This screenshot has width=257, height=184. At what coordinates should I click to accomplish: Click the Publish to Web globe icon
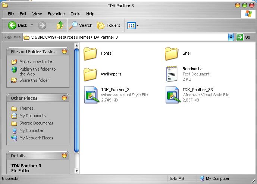pos(14,70)
